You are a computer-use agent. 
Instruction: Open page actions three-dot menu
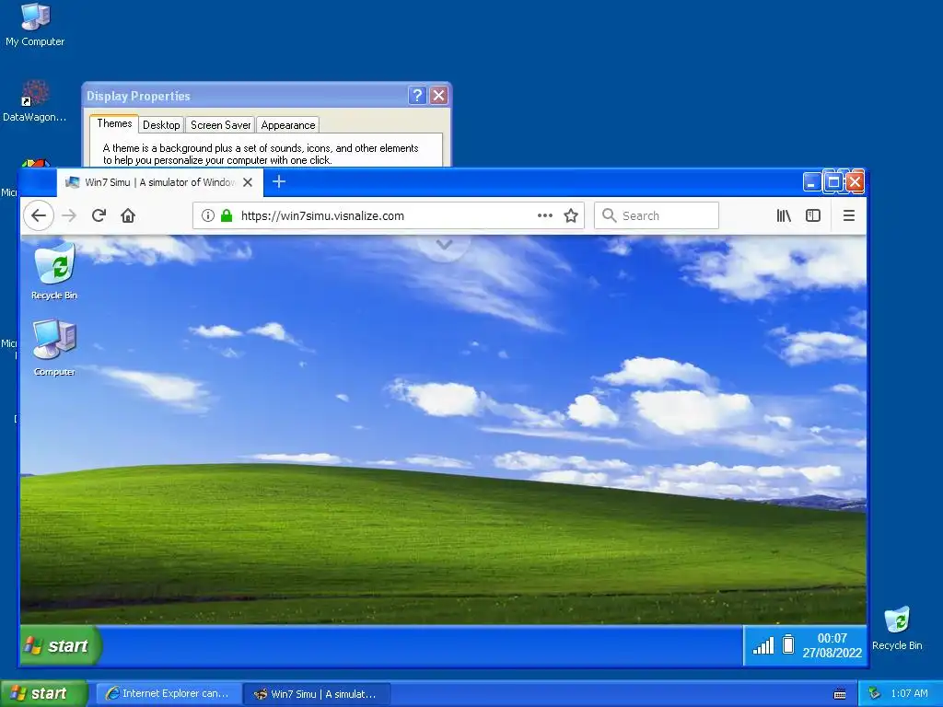tap(545, 215)
